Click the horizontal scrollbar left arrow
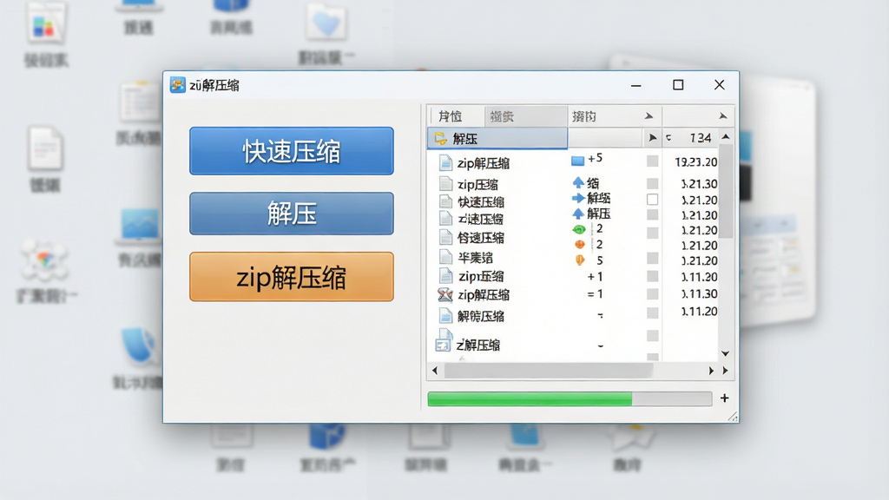Image resolution: width=889 pixels, height=500 pixels. click(x=435, y=371)
